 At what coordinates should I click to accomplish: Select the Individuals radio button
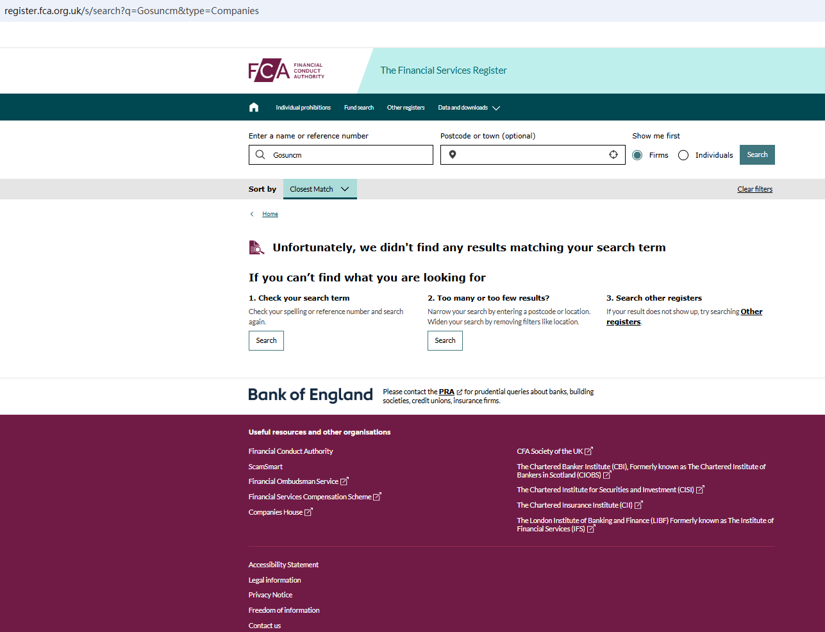[x=683, y=155]
